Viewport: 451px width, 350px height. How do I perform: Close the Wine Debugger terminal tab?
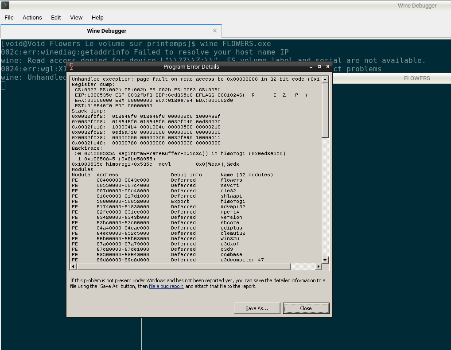coord(215,31)
